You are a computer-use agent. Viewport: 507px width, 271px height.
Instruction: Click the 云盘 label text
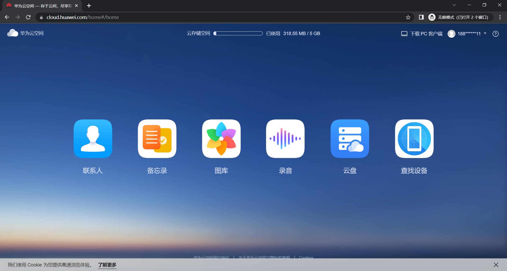pyautogui.click(x=350, y=171)
